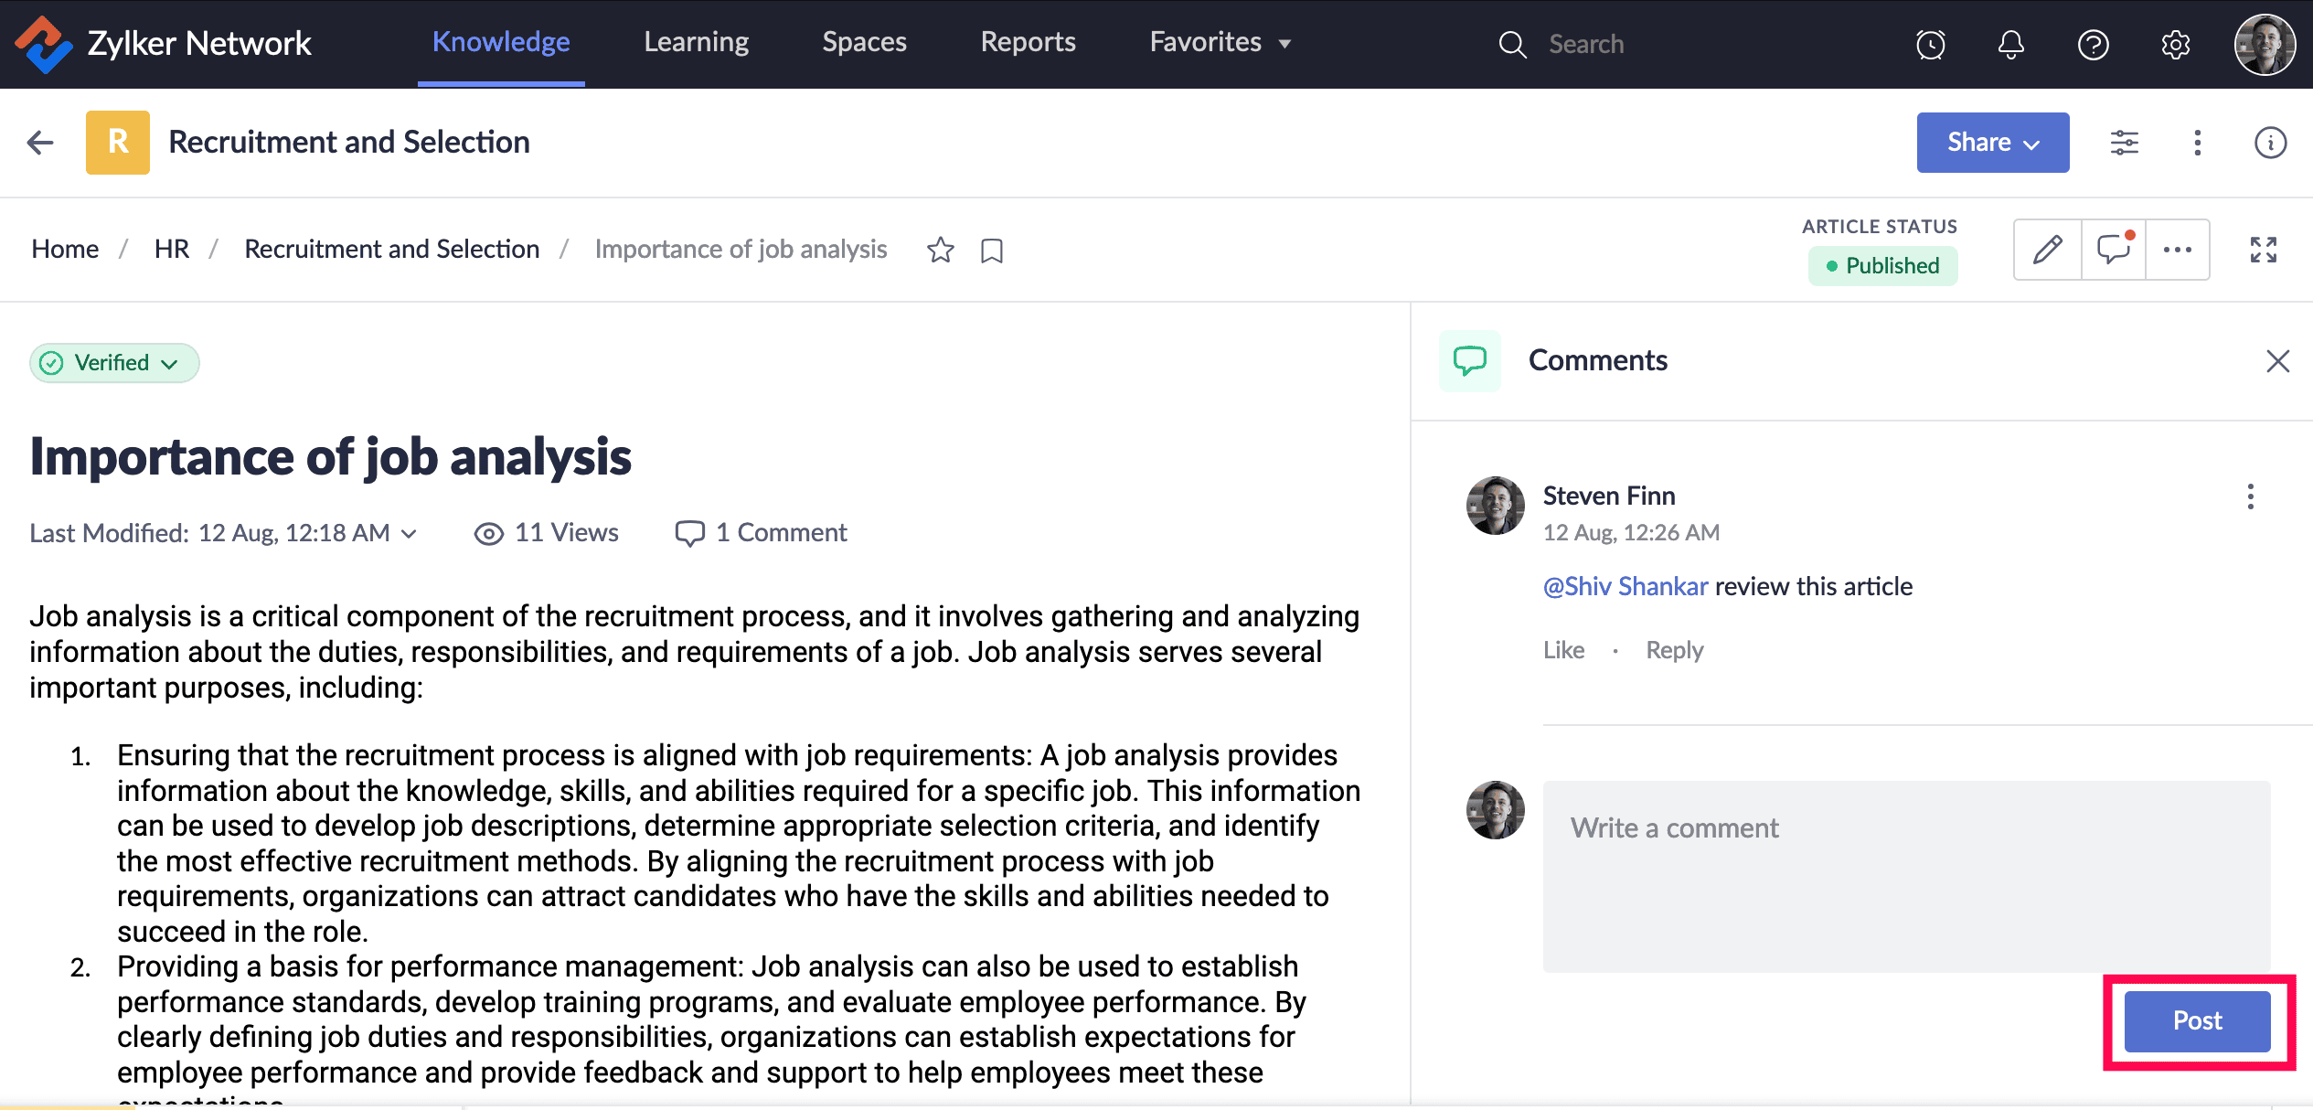
Task: Open the comments bubble icon in the toolbar
Action: pos(2114,250)
